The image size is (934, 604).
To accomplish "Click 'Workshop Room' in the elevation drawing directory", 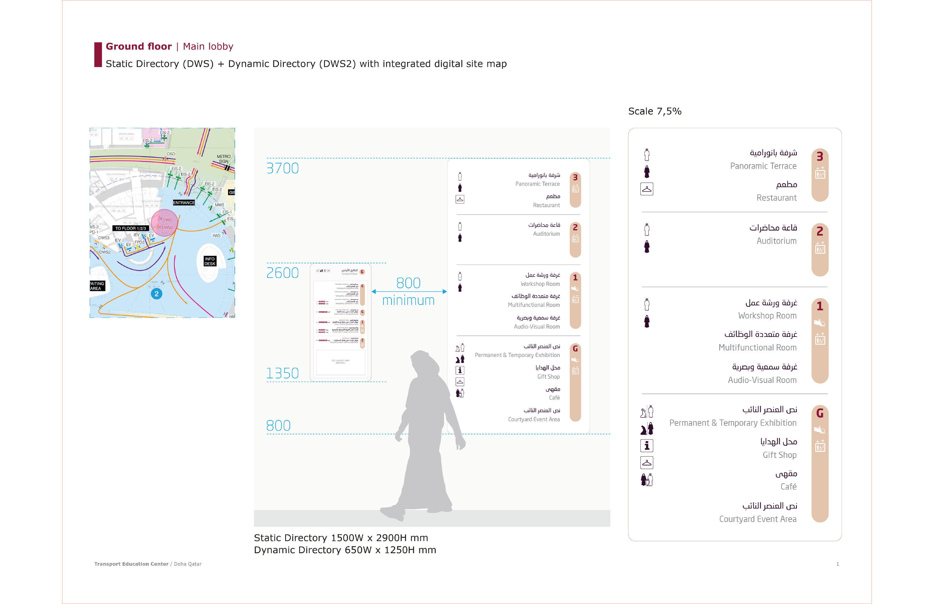I will [540, 284].
